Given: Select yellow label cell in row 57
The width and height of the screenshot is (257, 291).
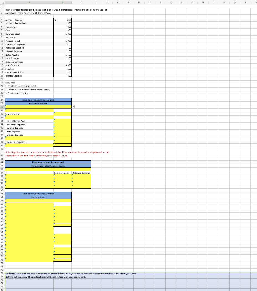Looking at the screenshot, I should pos(29,208).
